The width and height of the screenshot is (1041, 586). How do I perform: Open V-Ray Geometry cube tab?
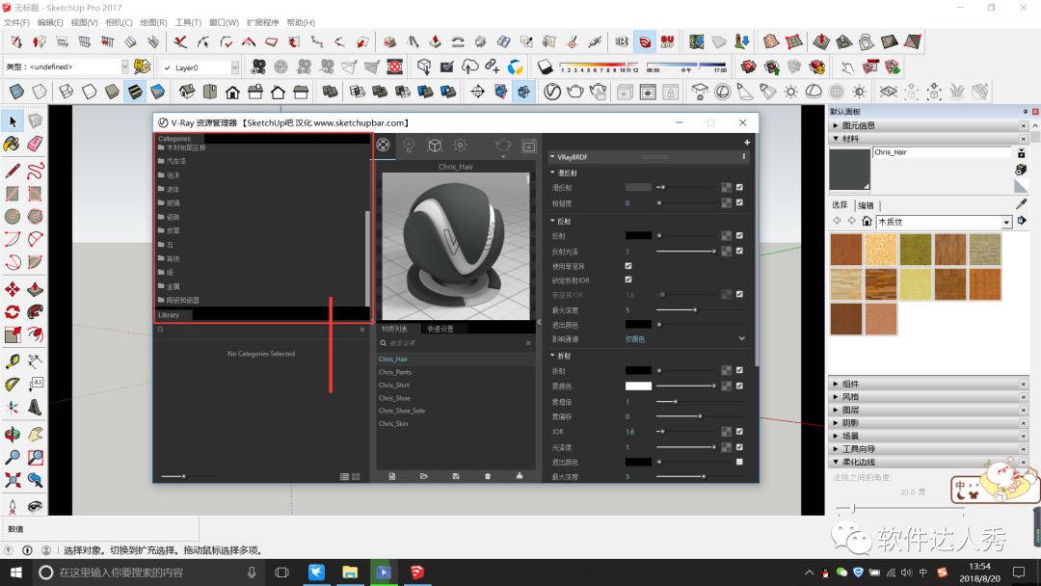point(434,145)
